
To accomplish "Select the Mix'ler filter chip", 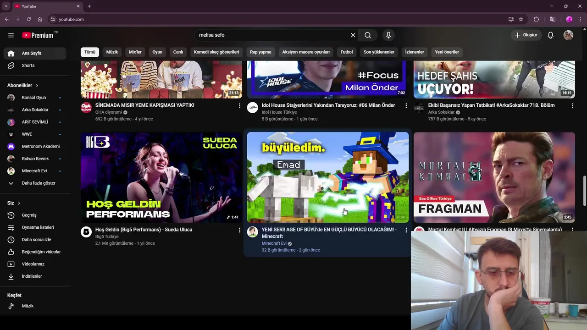I will [x=135, y=52].
